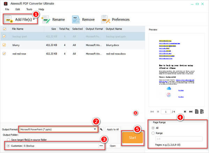Go to first preview page
Viewport: 209px width, 153px height.
pos(152,112)
